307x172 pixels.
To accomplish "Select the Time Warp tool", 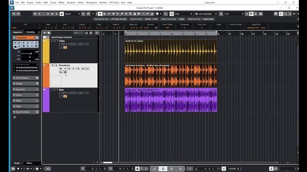I will click(x=139, y=14).
